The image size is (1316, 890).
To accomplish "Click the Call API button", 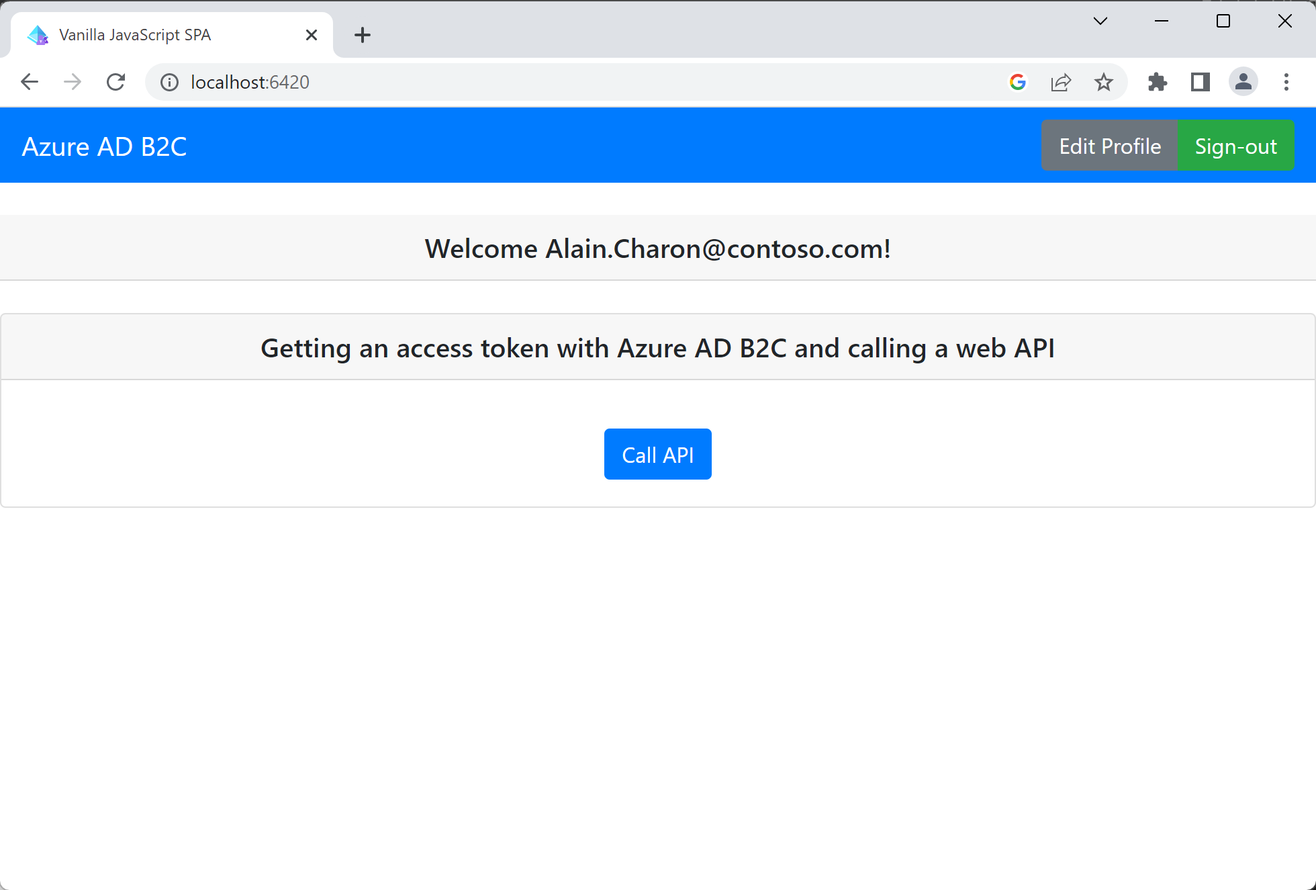I will tap(657, 454).
